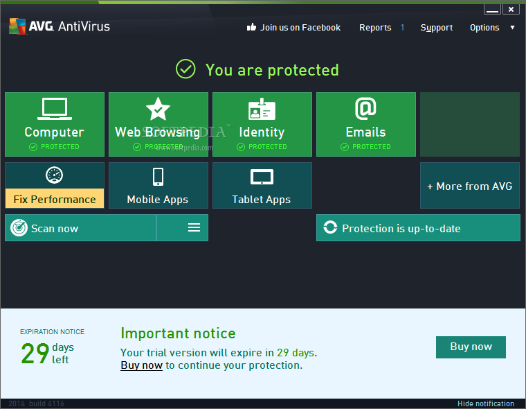
Task: Click the empty dark green tile
Action: coord(470,124)
